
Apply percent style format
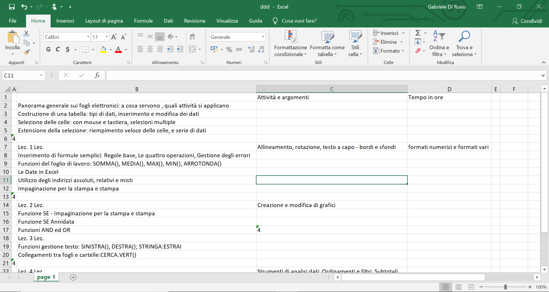click(229, 49)
